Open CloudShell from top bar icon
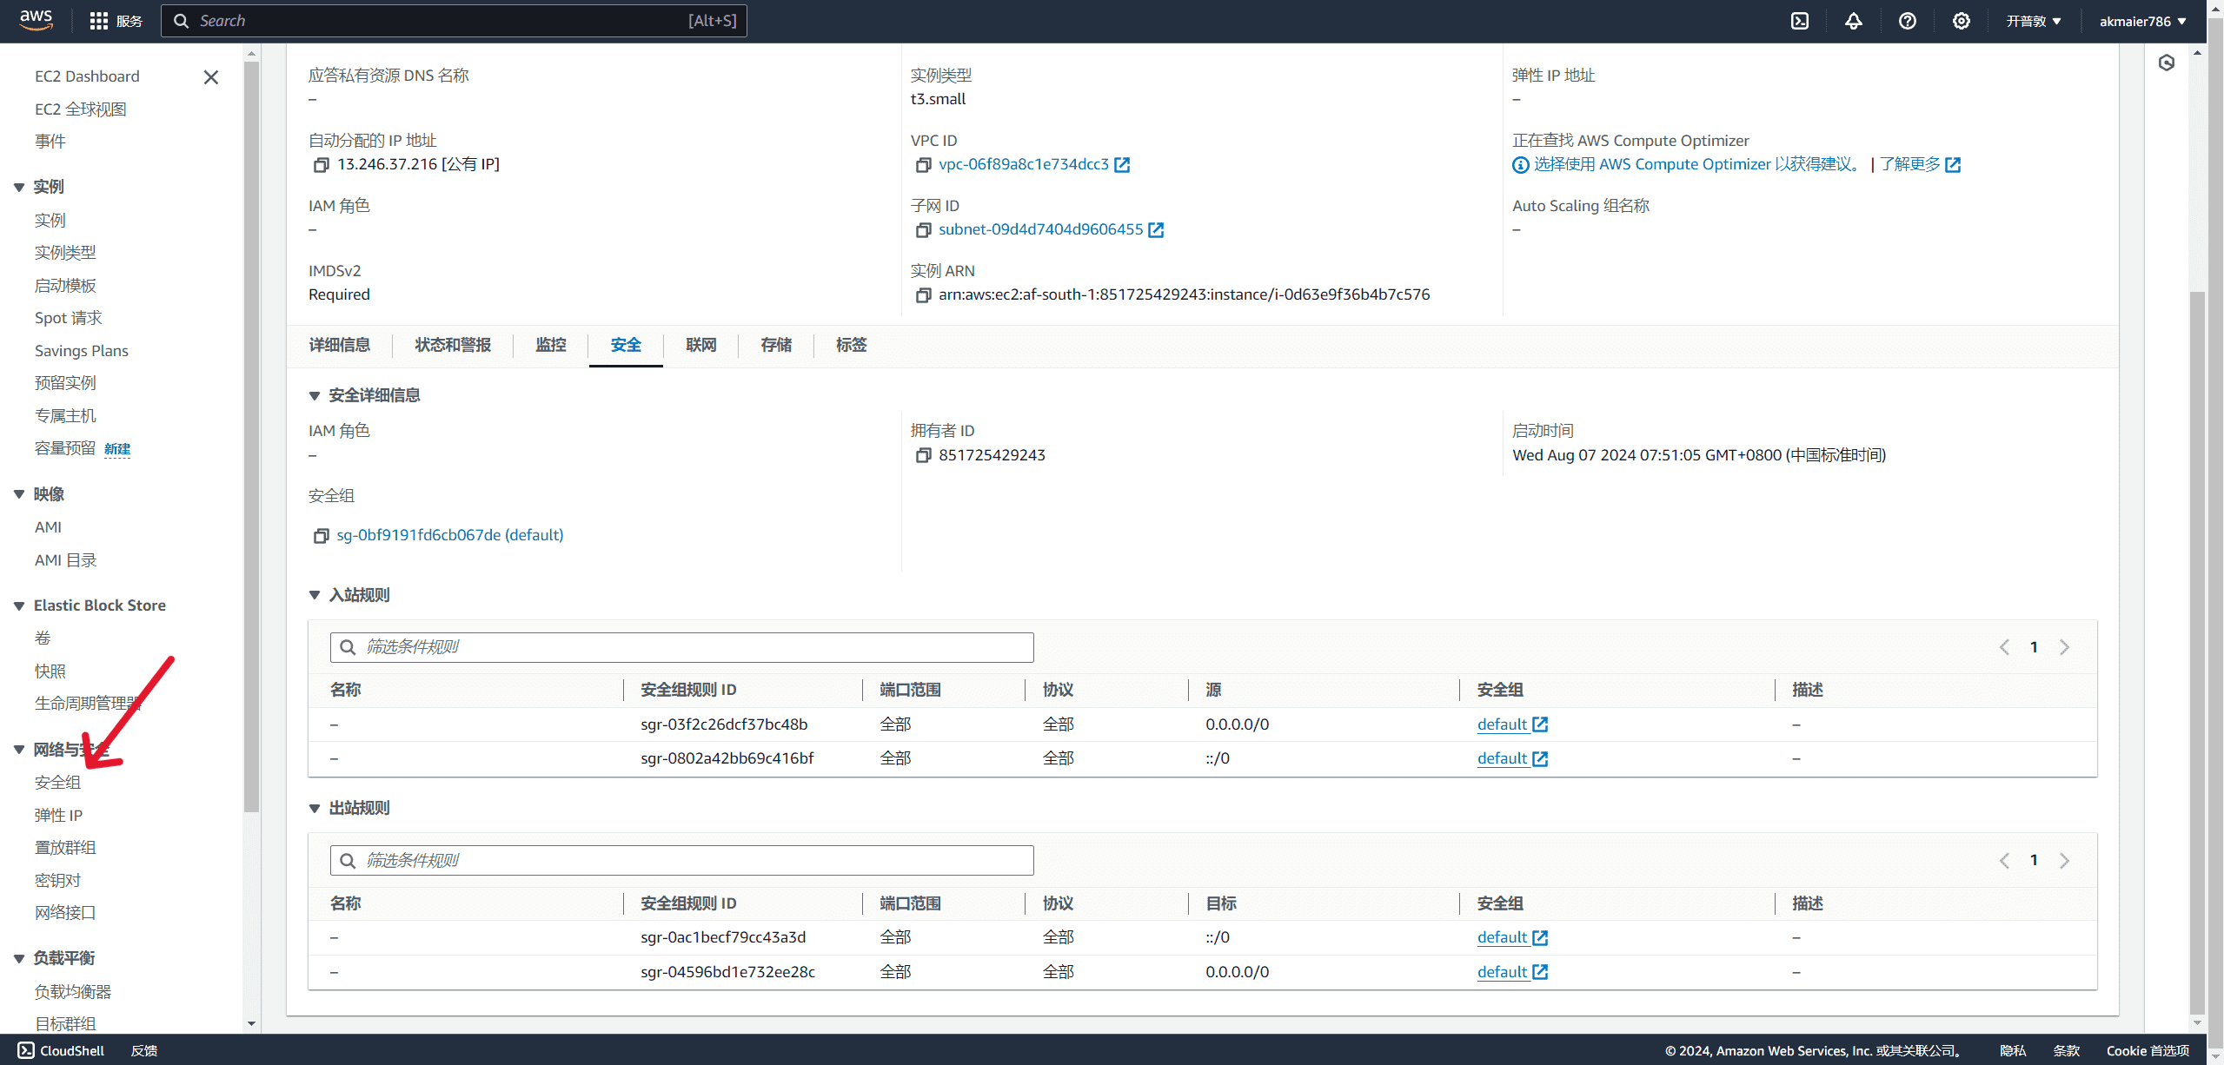The image size is (2224, 1065). (1800, 21)
